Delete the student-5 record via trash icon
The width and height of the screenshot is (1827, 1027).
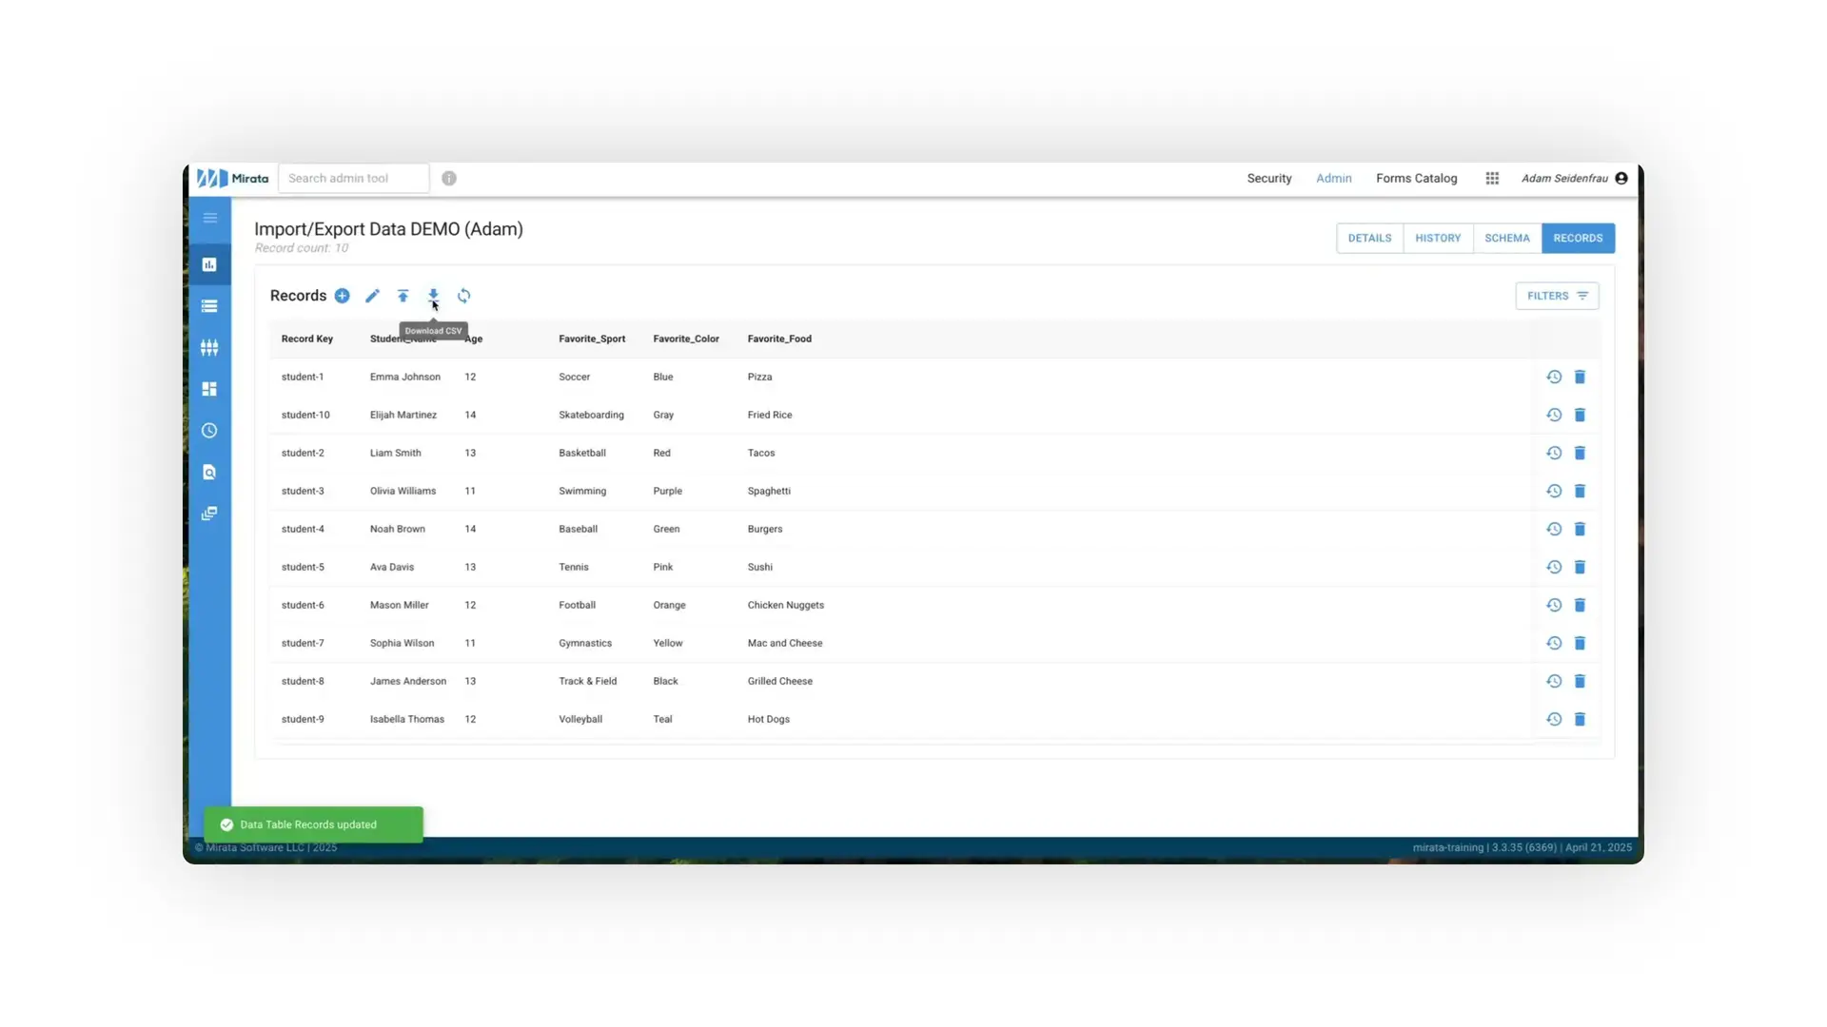(x=1581, y=567)
